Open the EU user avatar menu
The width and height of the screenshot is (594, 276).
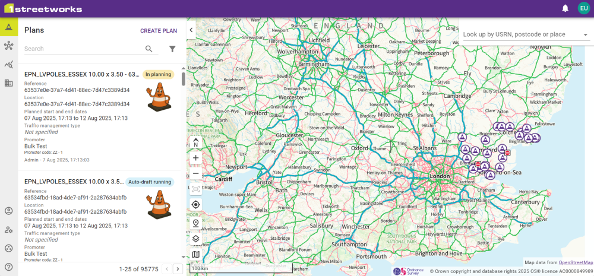click(x=583, y=8)
